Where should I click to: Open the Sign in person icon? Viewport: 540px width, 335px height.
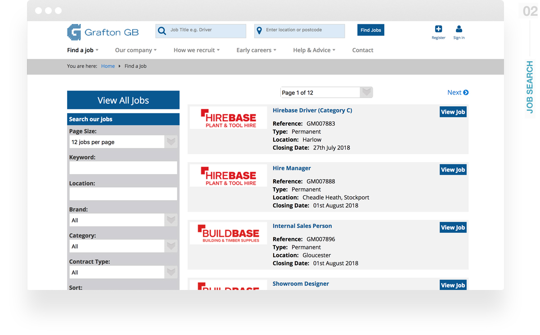[459, 29]
